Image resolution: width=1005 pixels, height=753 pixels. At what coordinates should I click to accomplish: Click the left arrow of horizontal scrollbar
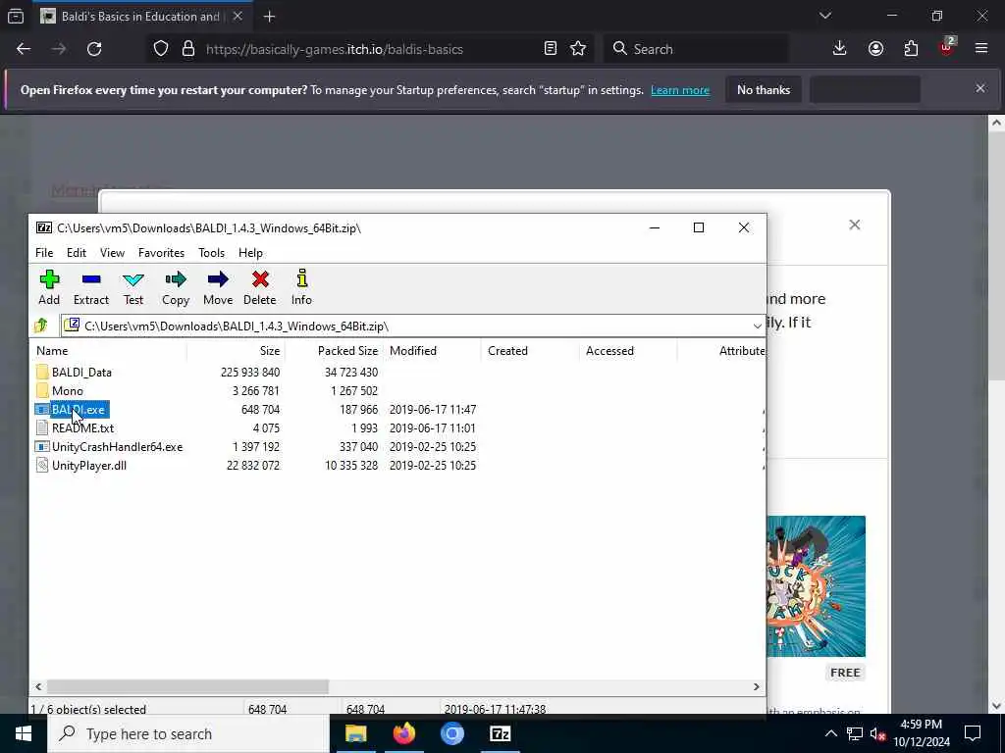point(38,686)
